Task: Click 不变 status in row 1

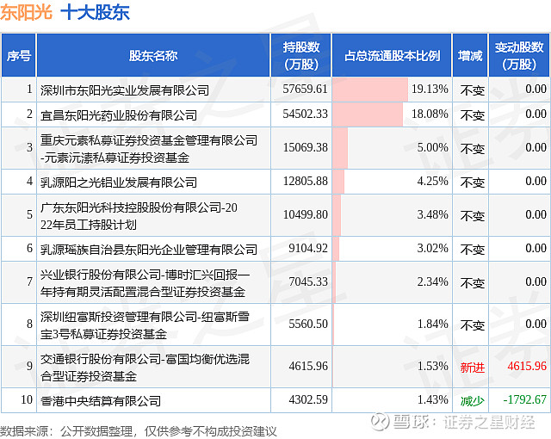Action: [473, 90]
